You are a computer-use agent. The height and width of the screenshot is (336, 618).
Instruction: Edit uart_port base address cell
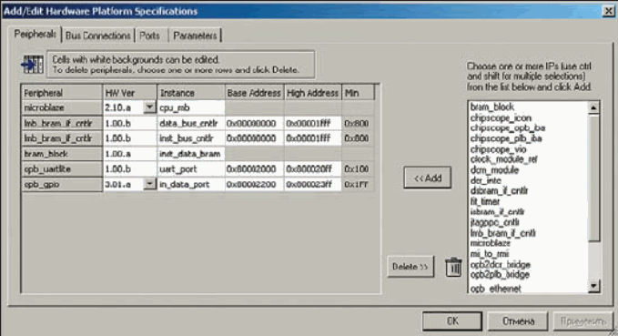coord(254,168)
